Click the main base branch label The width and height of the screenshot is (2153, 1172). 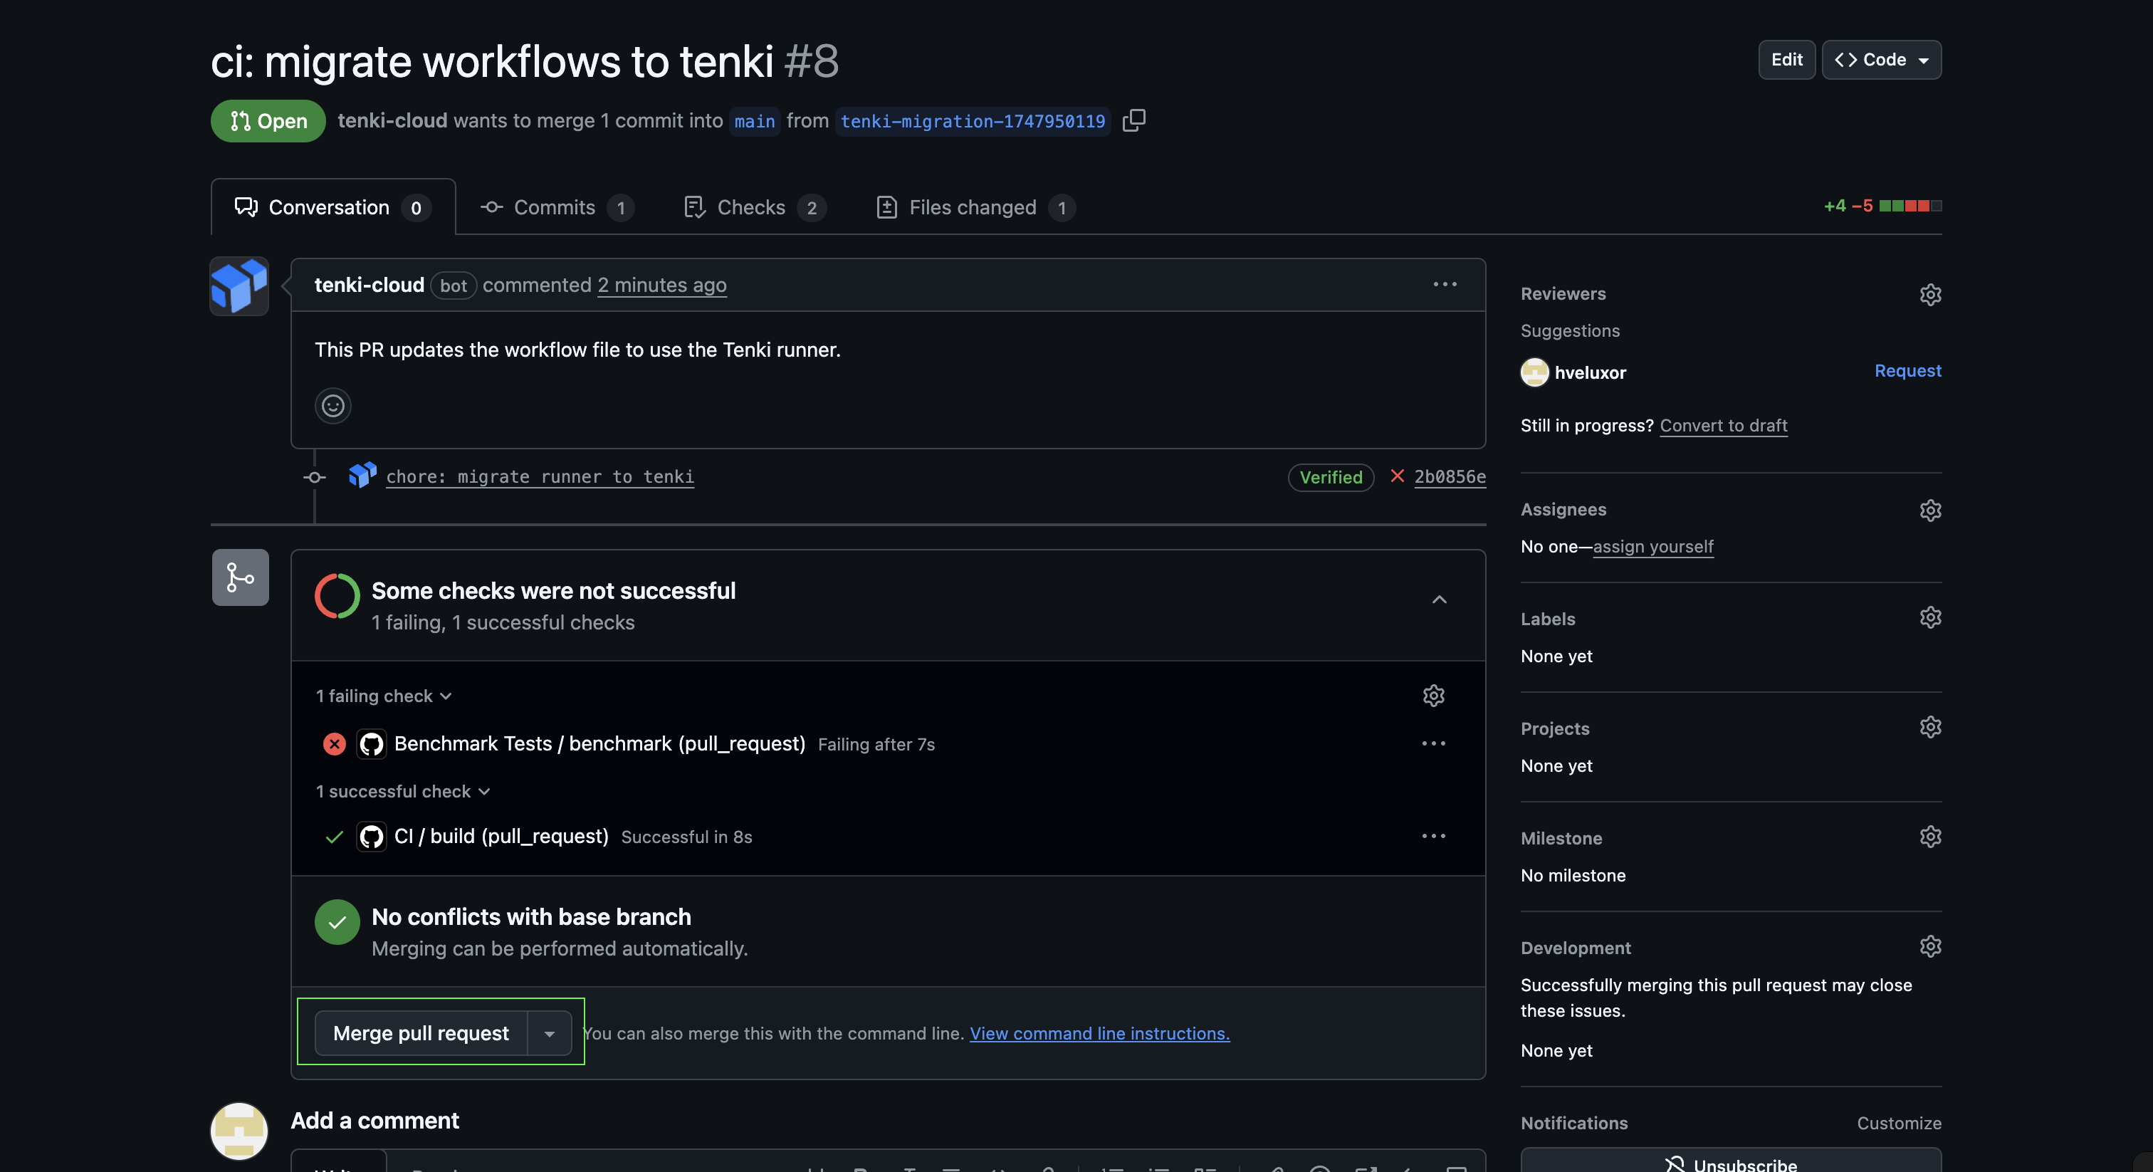click(754, 121)
